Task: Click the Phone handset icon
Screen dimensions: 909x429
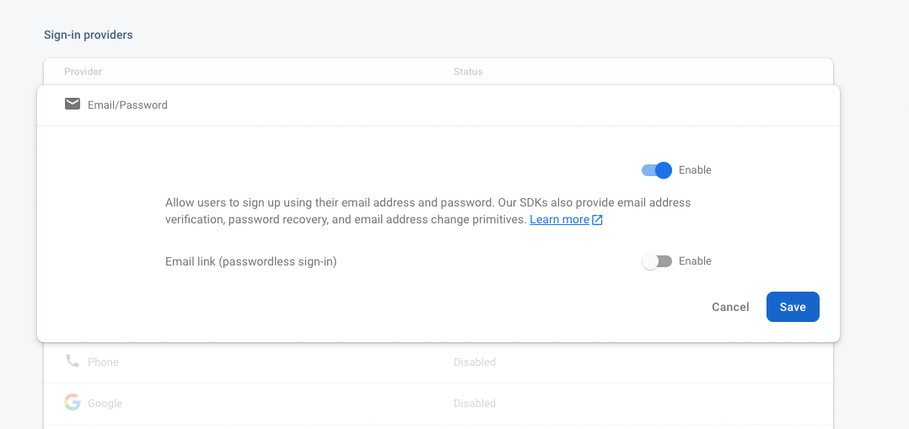Action: click(x=73, y=362)
